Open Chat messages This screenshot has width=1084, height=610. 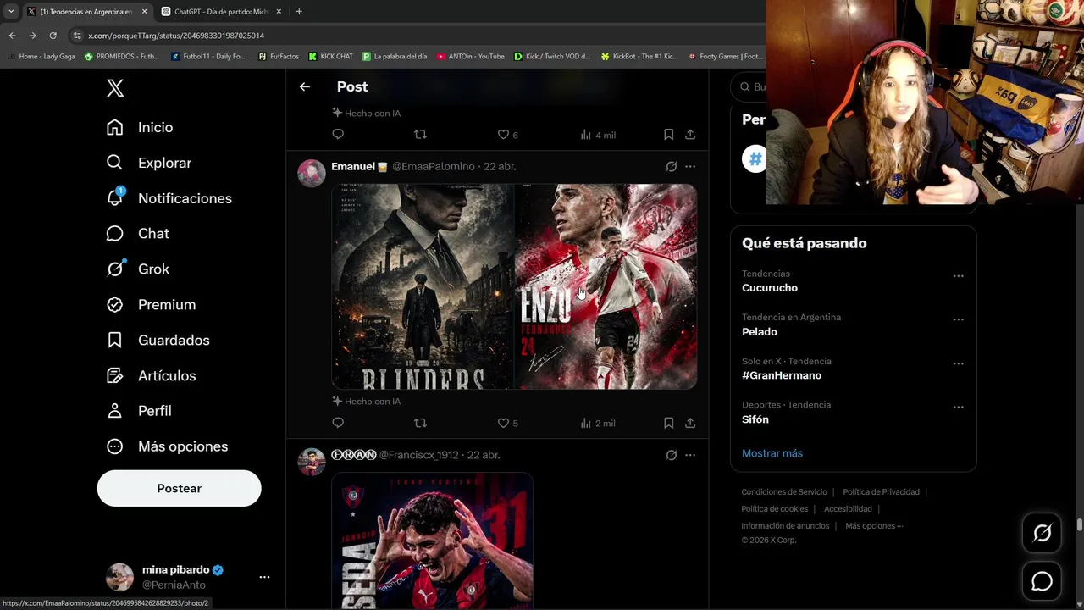(138, 234)
